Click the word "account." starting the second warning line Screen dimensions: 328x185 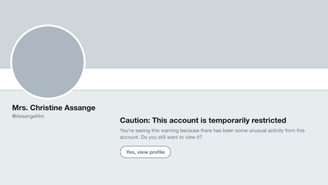pos(129,137)
